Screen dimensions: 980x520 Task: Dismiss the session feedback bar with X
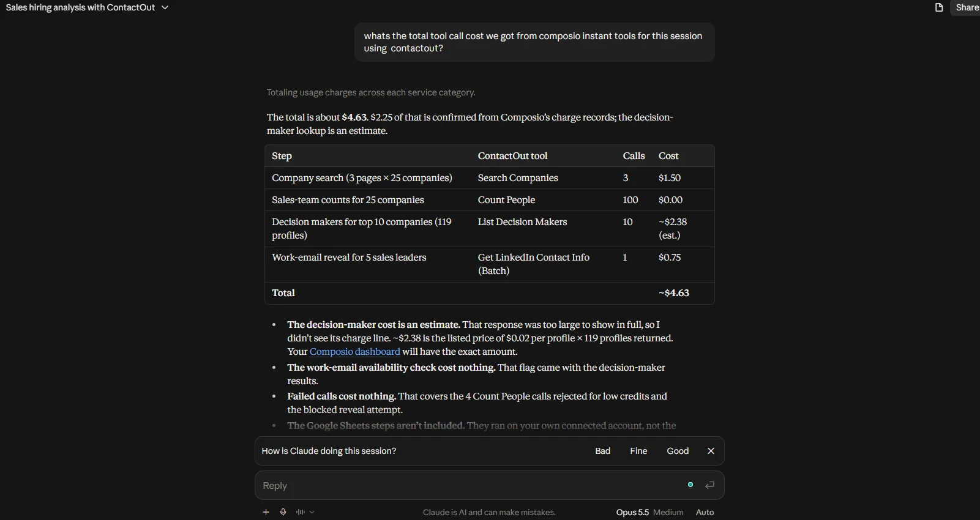[711, 451]
